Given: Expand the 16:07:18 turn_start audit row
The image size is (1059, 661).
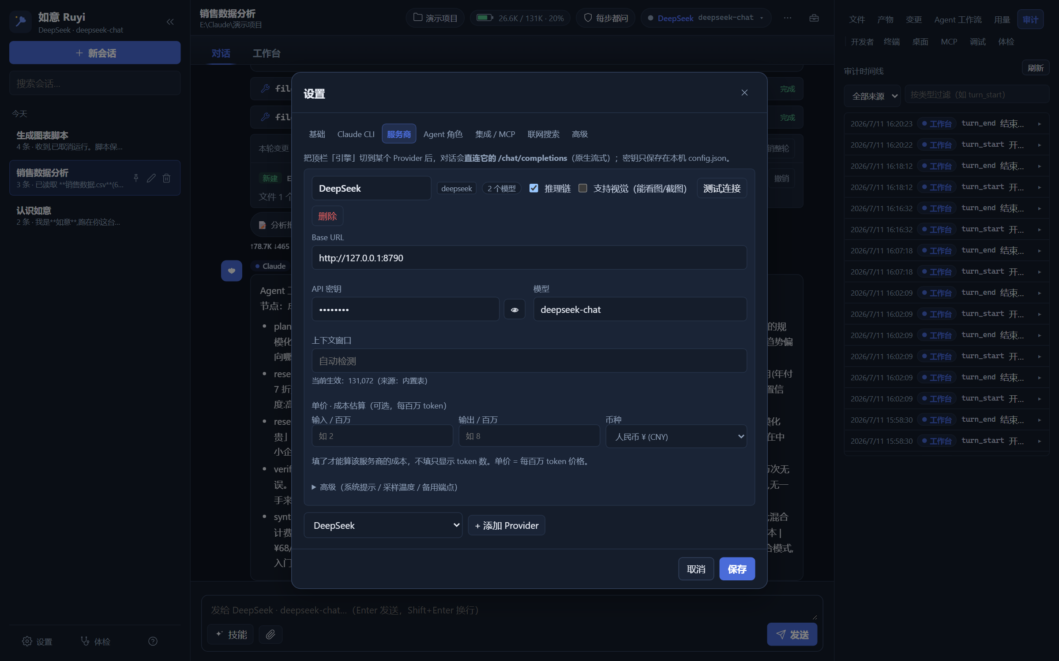Looking at the screenshot, I should tap(946, 272).
